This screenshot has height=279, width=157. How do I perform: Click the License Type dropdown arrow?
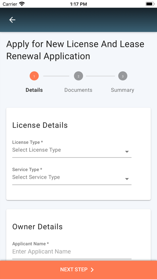pyautogui.click(x=127, y=152)
